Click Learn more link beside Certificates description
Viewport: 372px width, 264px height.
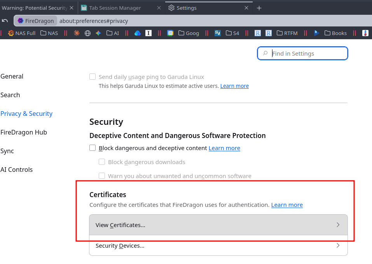287,205
